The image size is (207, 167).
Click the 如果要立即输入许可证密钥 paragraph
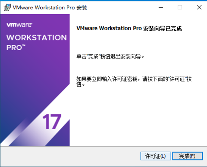pos(134,82)
